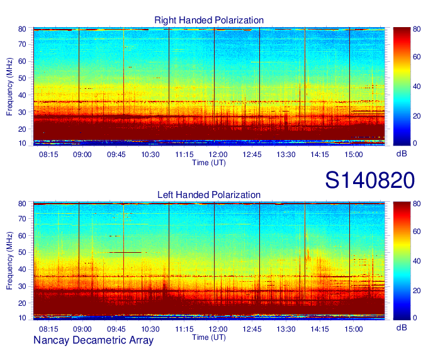The image size is (428, 348).
Task: Click "Time (UT)" label under right-handed plot
Action: click(x=209, y=163)
